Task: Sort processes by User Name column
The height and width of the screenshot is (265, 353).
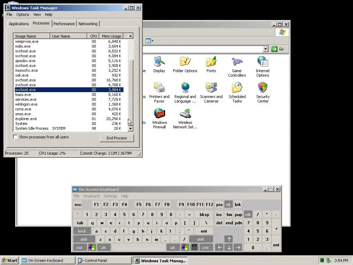Action: (69, 36)
